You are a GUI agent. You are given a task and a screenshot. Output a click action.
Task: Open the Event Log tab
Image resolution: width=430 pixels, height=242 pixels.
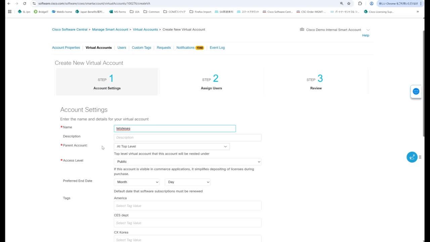tap(217, 48)
